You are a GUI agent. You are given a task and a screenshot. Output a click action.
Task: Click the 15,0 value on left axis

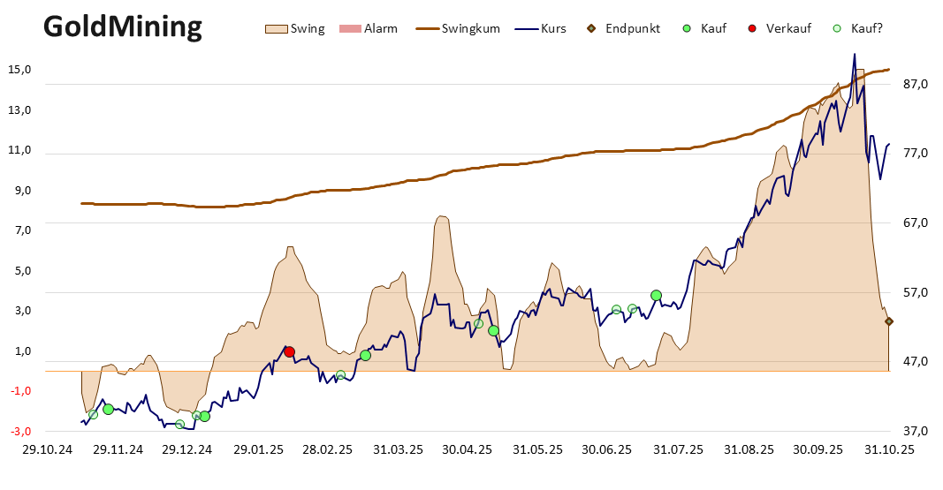coord(20,70)
